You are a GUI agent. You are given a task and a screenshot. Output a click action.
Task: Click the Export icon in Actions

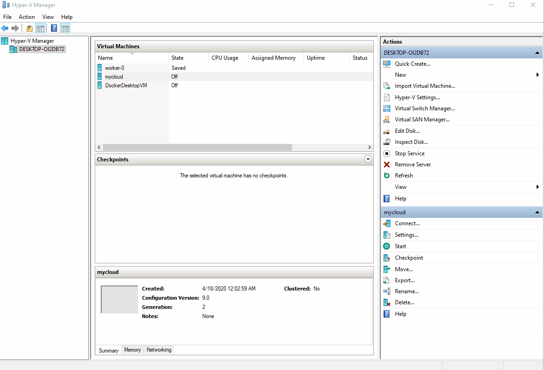(386, 280)
